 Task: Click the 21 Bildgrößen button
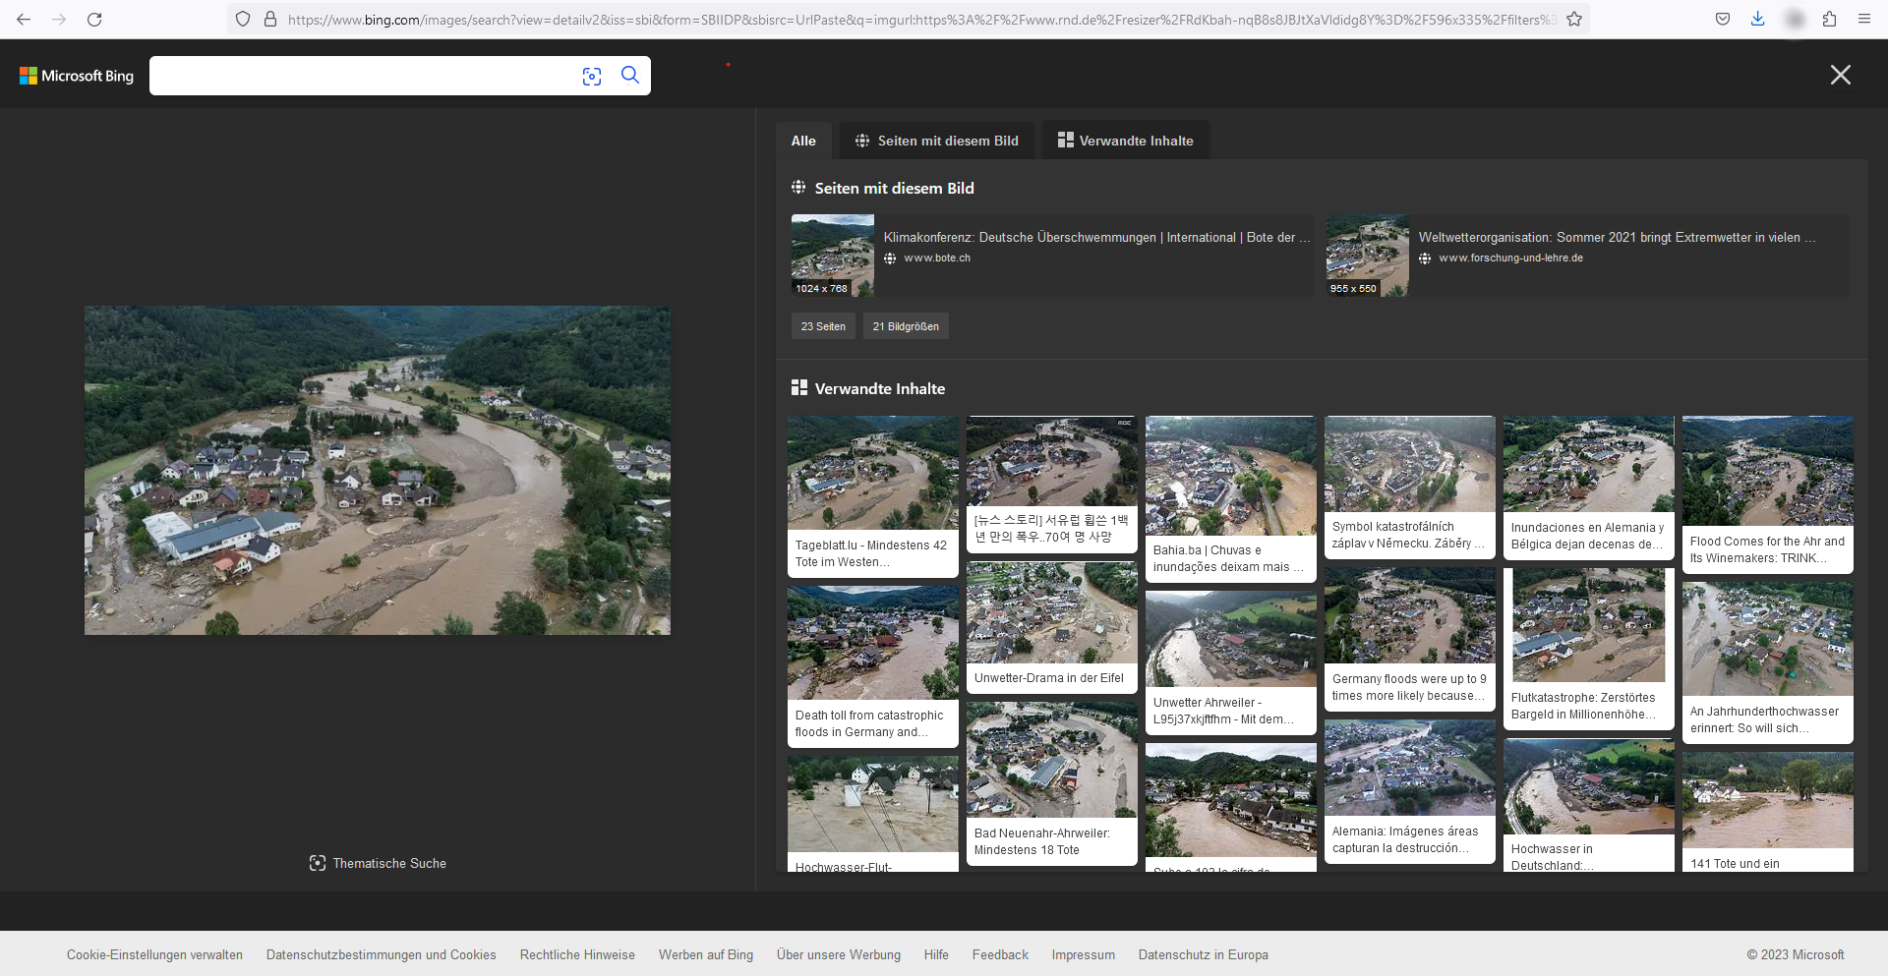[906, 326]
